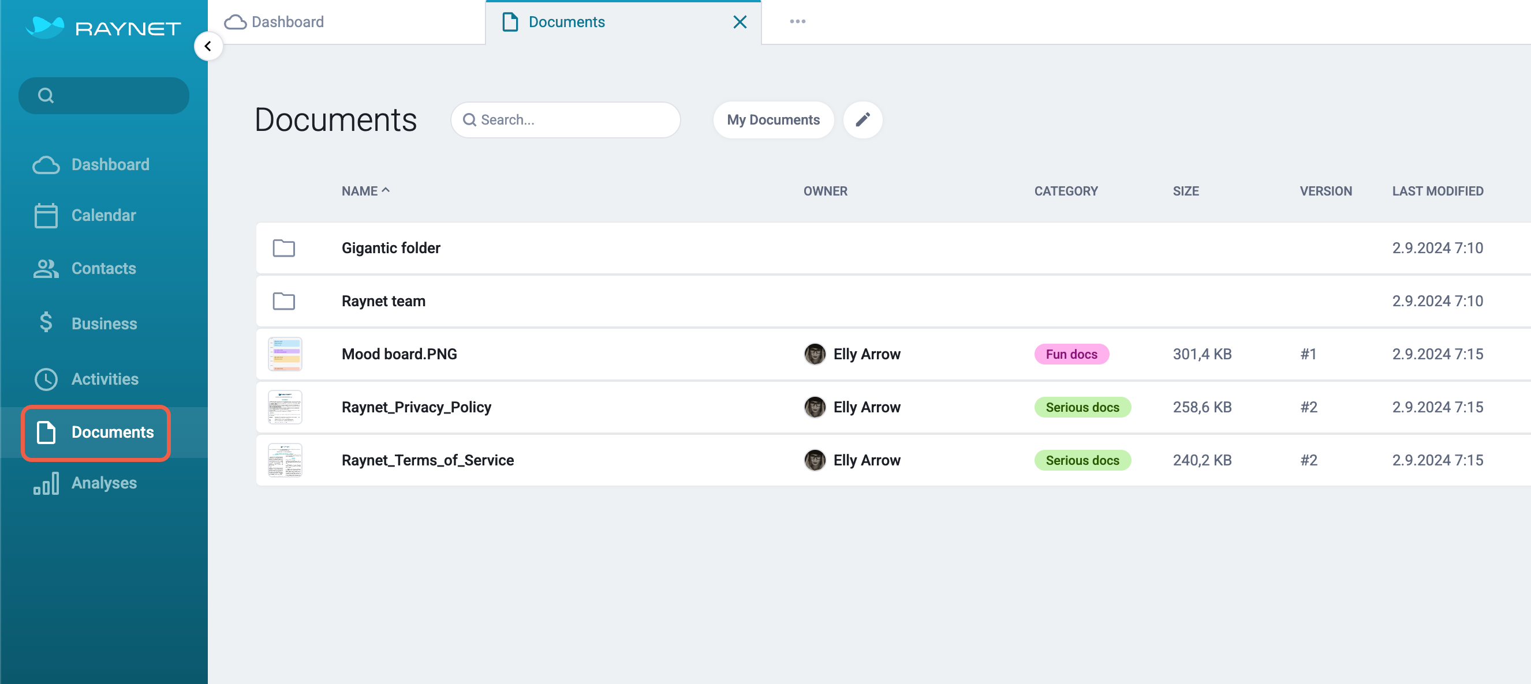The width and height of the screenshot is (1531, 684).
Task: Click Elly Arrow avatar in Mood board row
Action: coord(815,354)
